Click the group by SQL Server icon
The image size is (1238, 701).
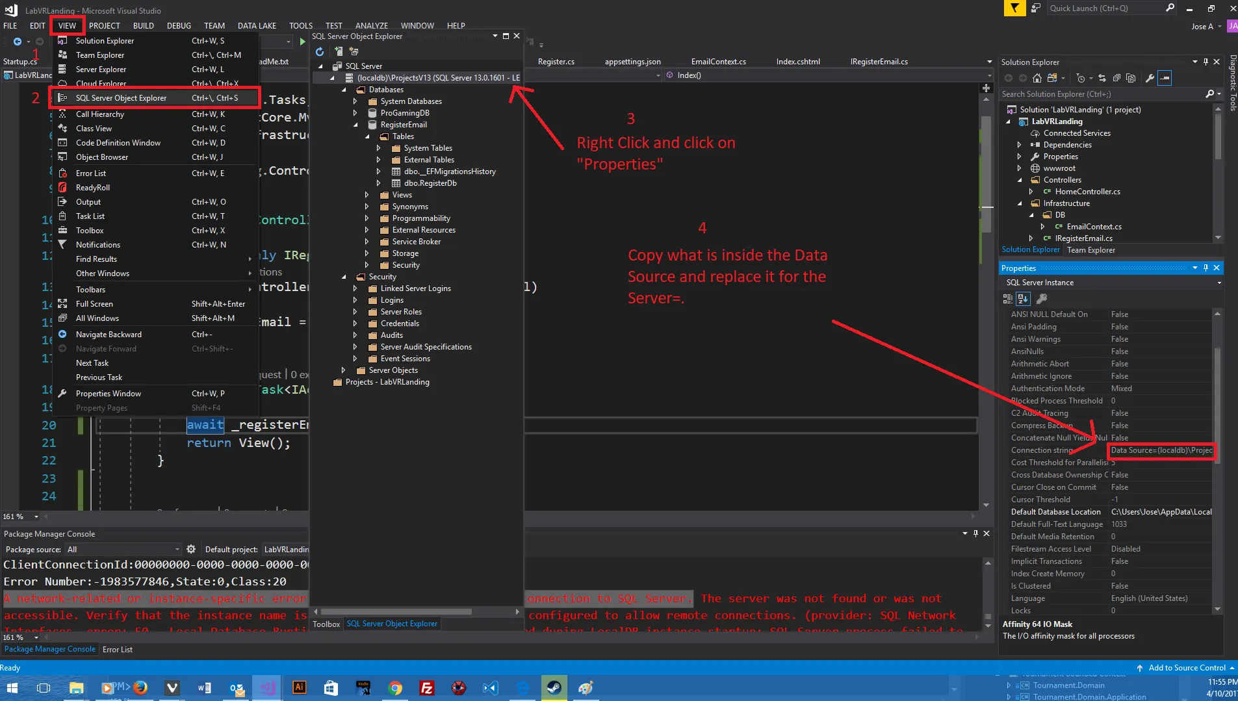click(354, 51)
